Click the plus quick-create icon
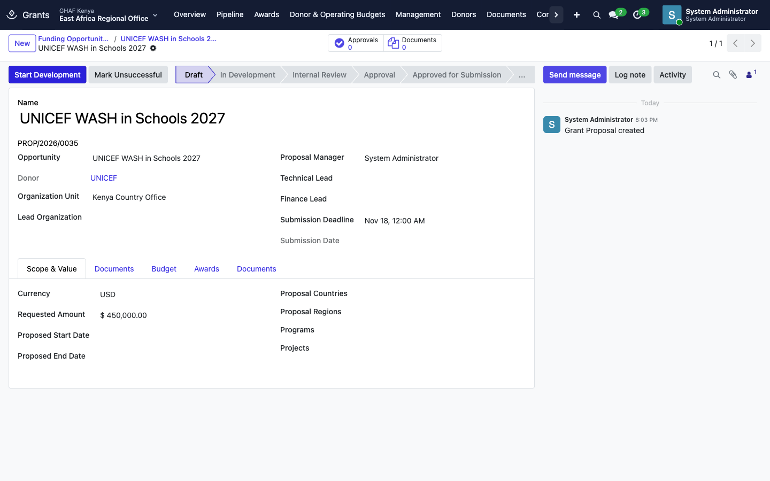 click(576, 15)
